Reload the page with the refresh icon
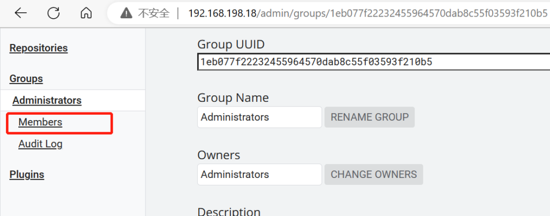Image resolution: width=550 pixels, height=216 pixels. coord(54,13)
